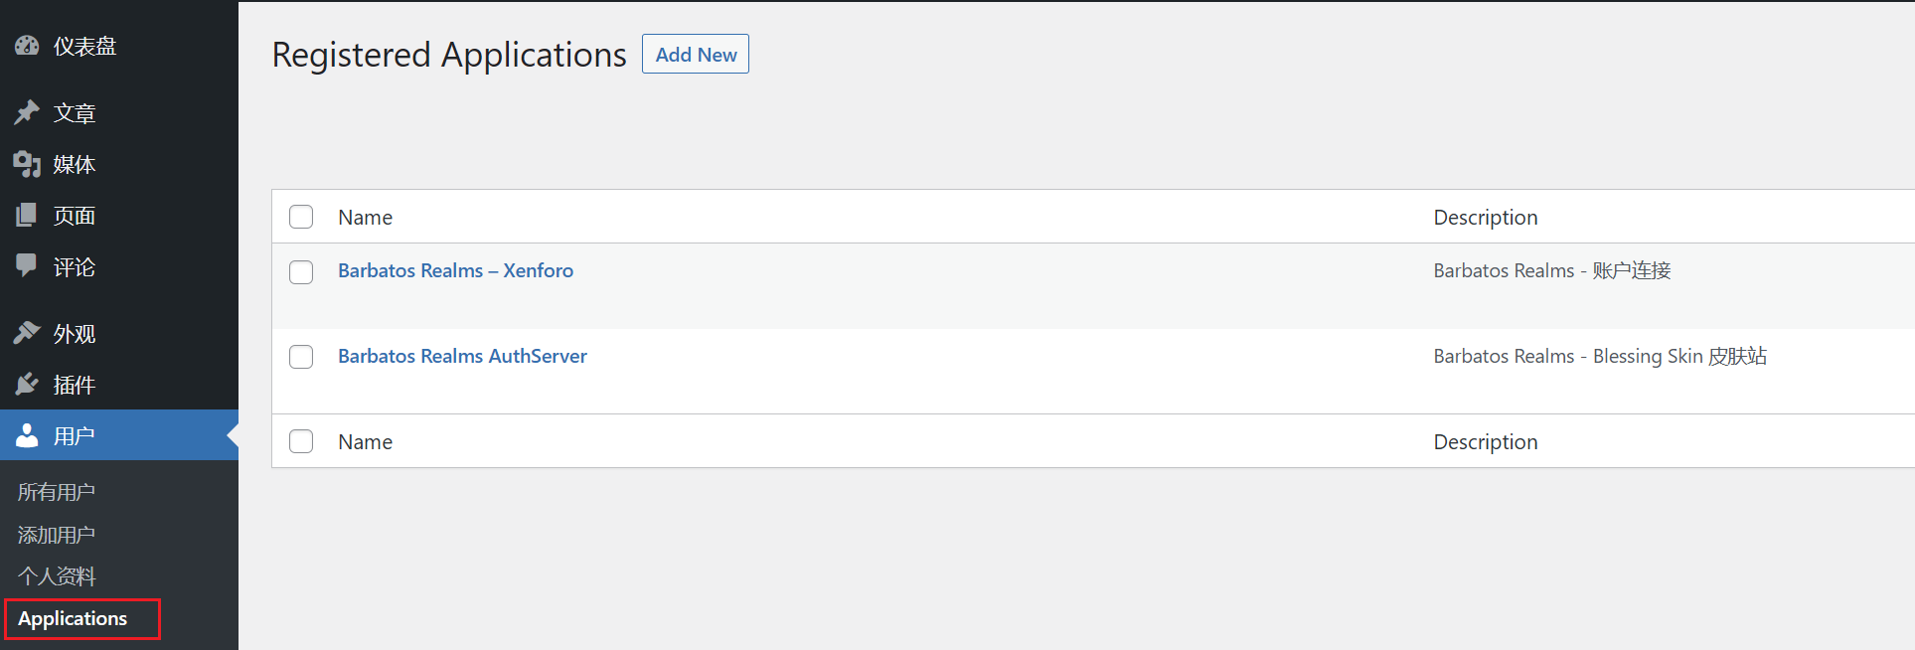Open Barbatos Realms AuthServer application link
Viewport: 1915px width, 650px height.
(x=462, y=356)
